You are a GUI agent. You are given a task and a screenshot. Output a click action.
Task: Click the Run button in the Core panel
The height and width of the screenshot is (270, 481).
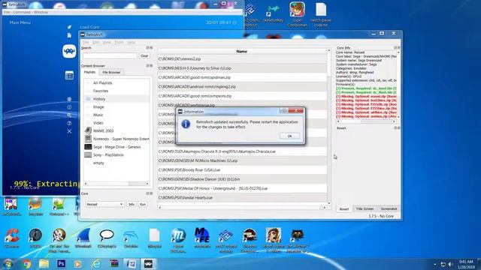[143, 204]
